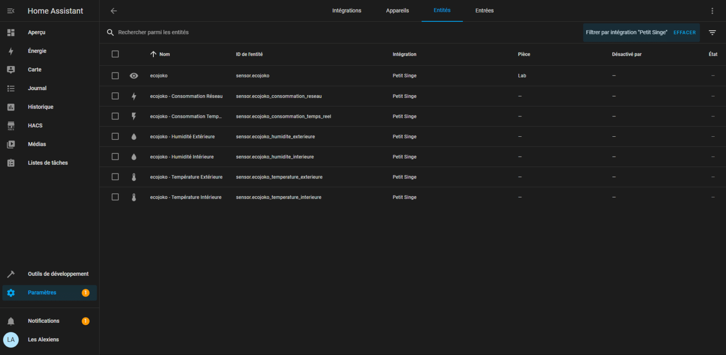Open the Médias sidebar item
This screenshot has height=355, width=726.
(x=37, y=144)
